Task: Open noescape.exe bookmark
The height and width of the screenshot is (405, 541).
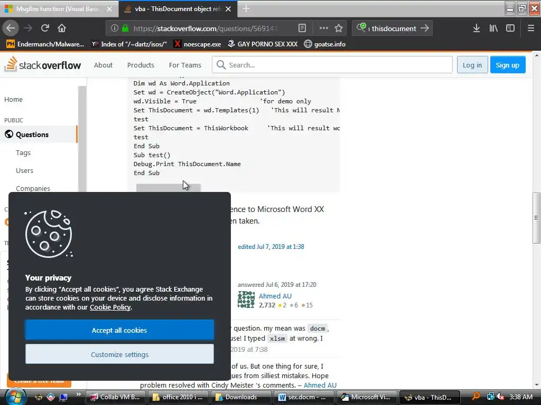Action: coord(197,44)
